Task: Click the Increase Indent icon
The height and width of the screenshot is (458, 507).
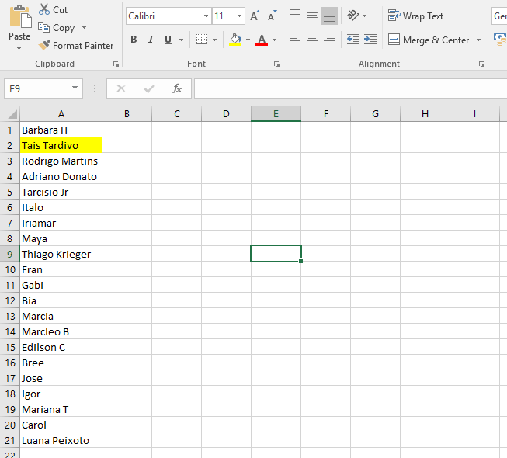Action: 370,40
